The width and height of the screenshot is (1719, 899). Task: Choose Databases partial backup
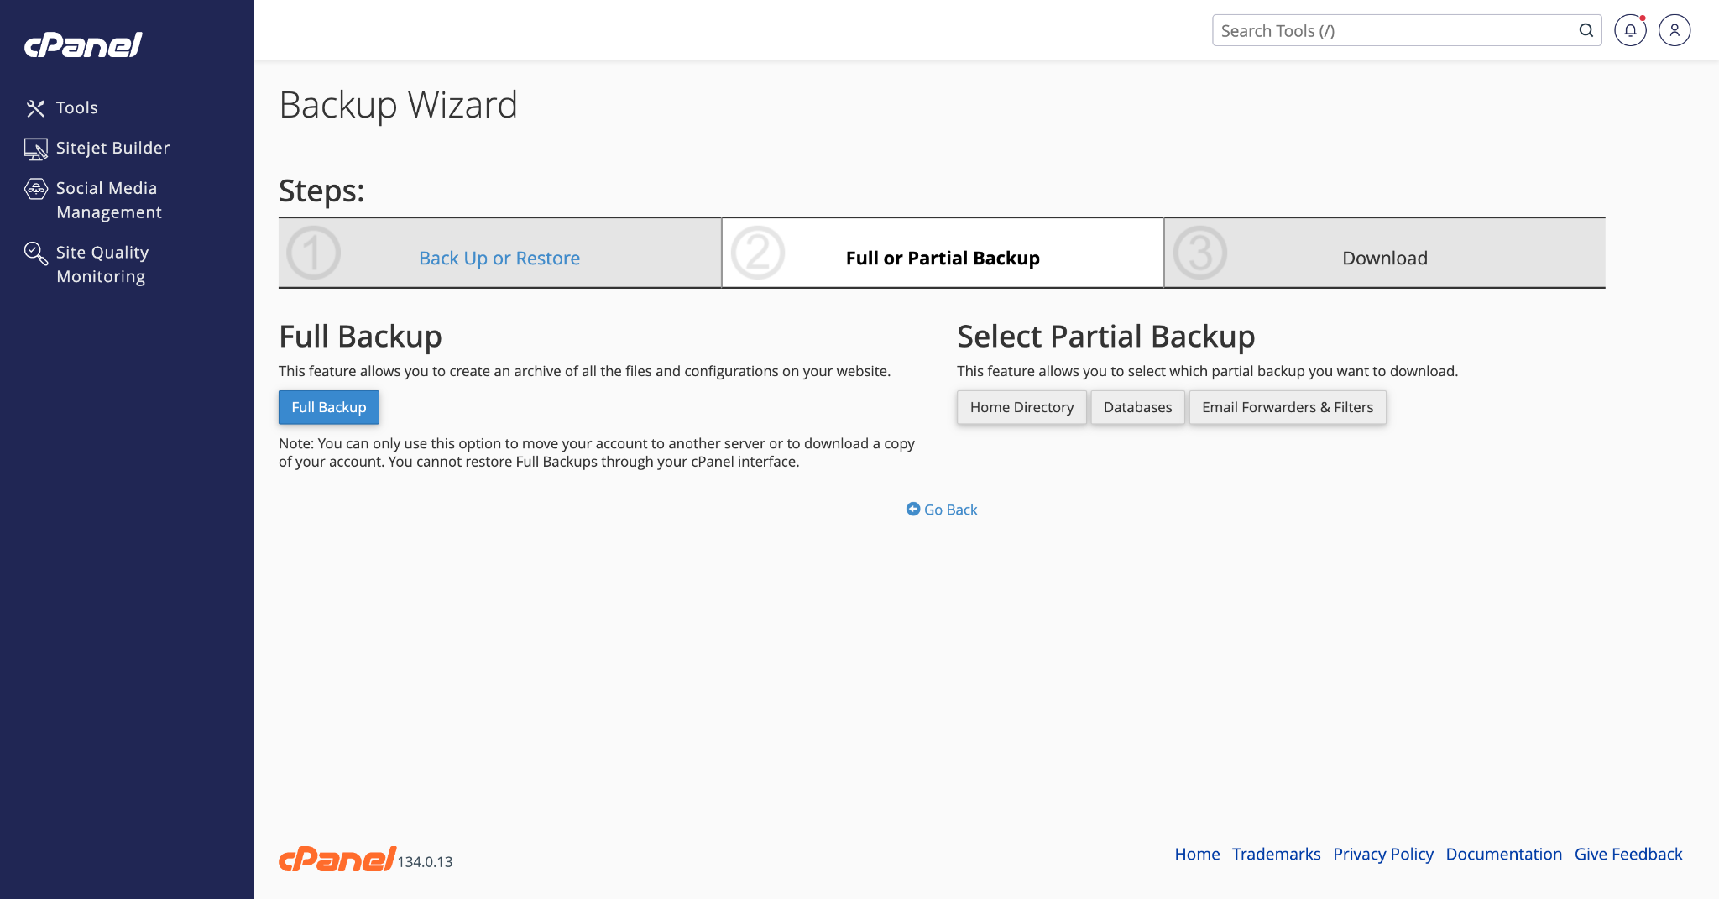pos(1137,407)
